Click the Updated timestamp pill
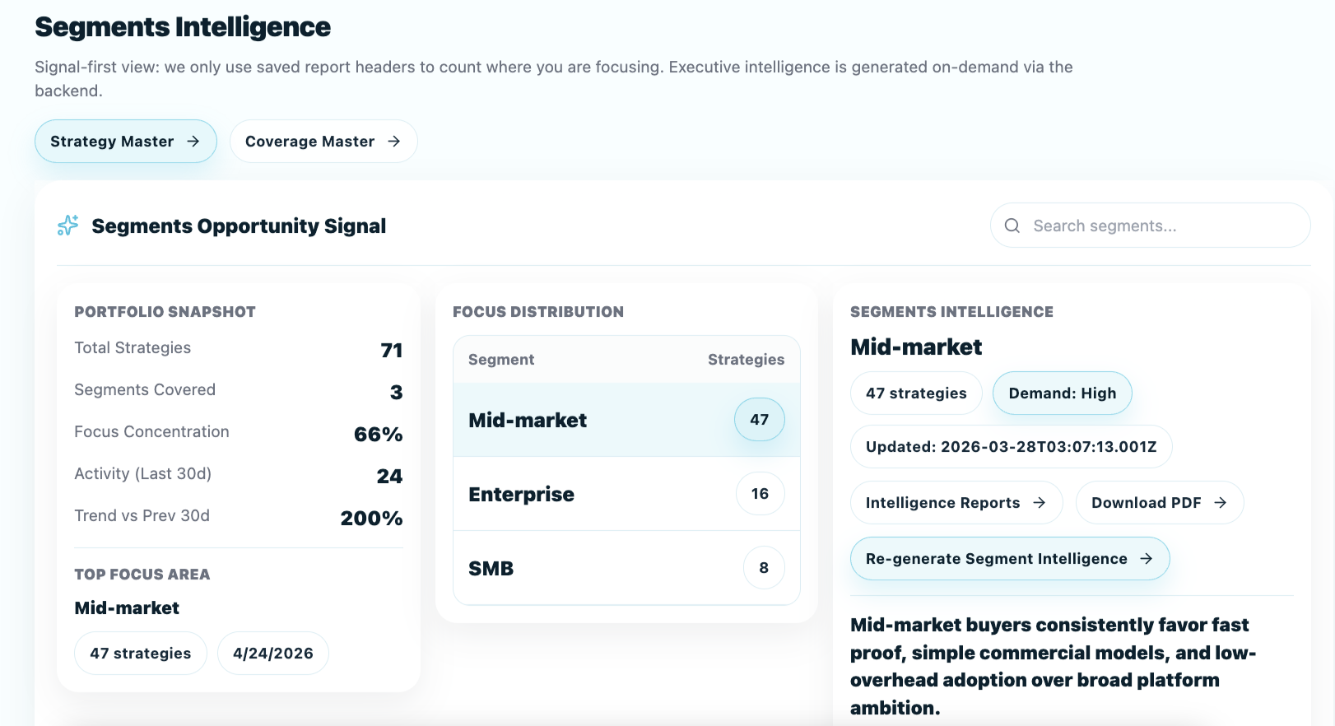This screenshot has height=726, width=1335. 1011,447
